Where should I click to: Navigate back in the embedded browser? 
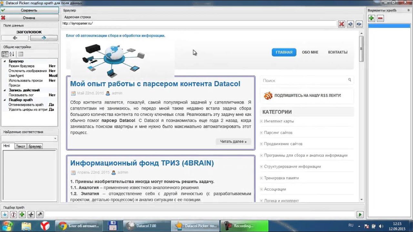(350, 24)
